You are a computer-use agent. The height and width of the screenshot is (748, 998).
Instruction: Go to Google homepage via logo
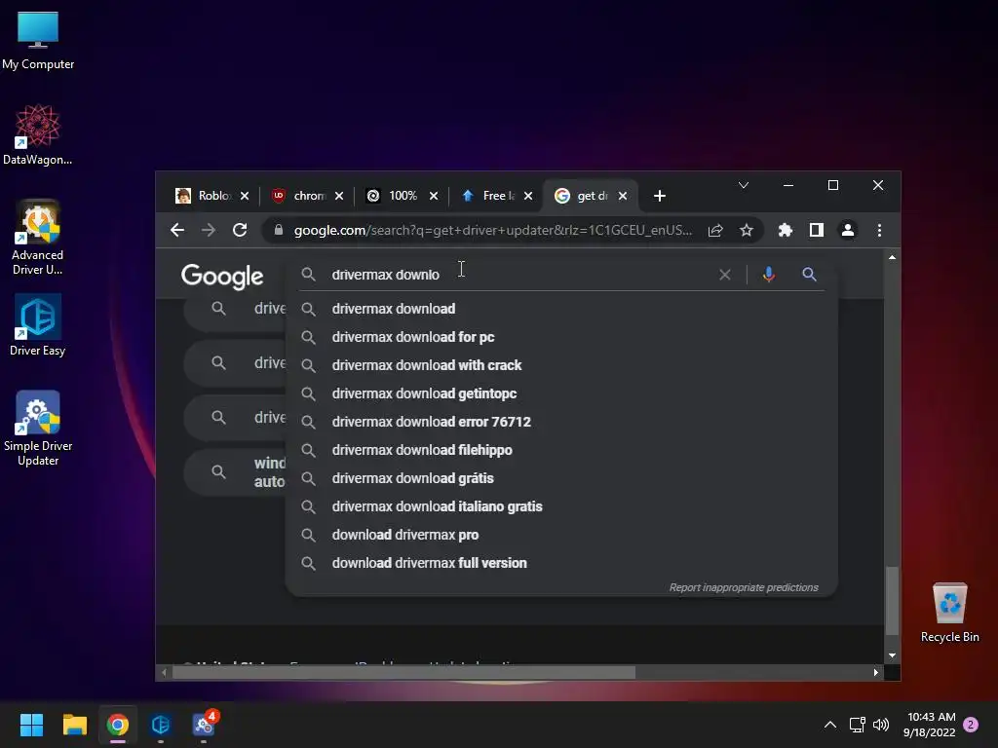click(222, 276)
